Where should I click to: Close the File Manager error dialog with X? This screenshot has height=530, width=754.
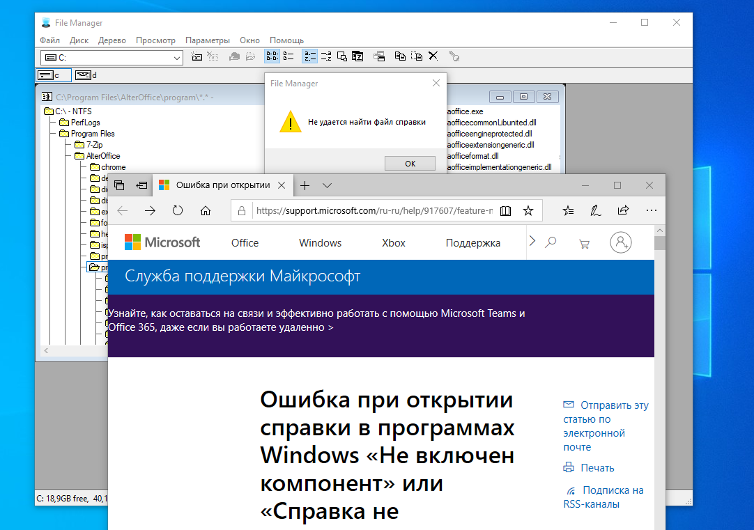point(436,83)
